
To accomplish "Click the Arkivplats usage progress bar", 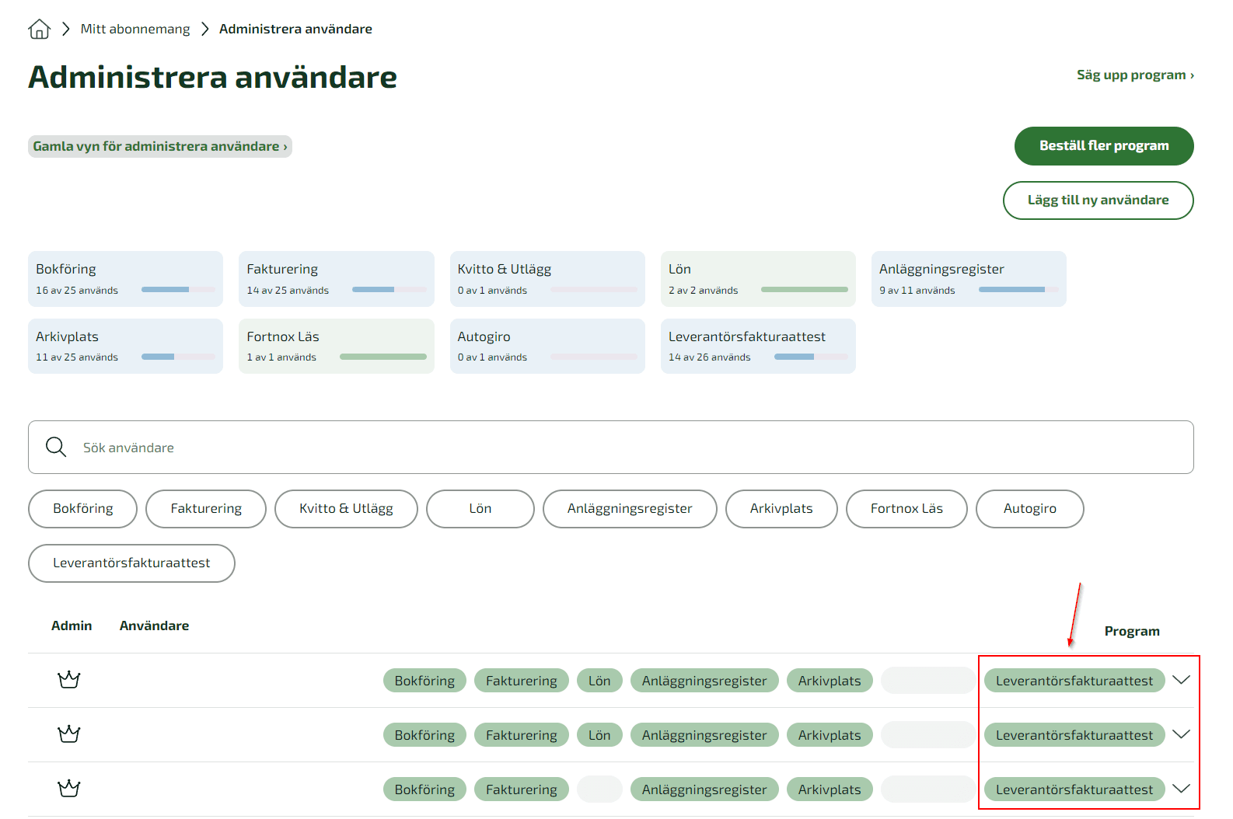I will [178, 357].
